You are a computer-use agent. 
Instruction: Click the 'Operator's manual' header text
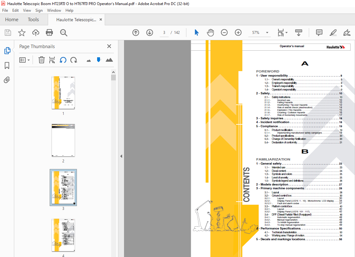tap(292, 46)
